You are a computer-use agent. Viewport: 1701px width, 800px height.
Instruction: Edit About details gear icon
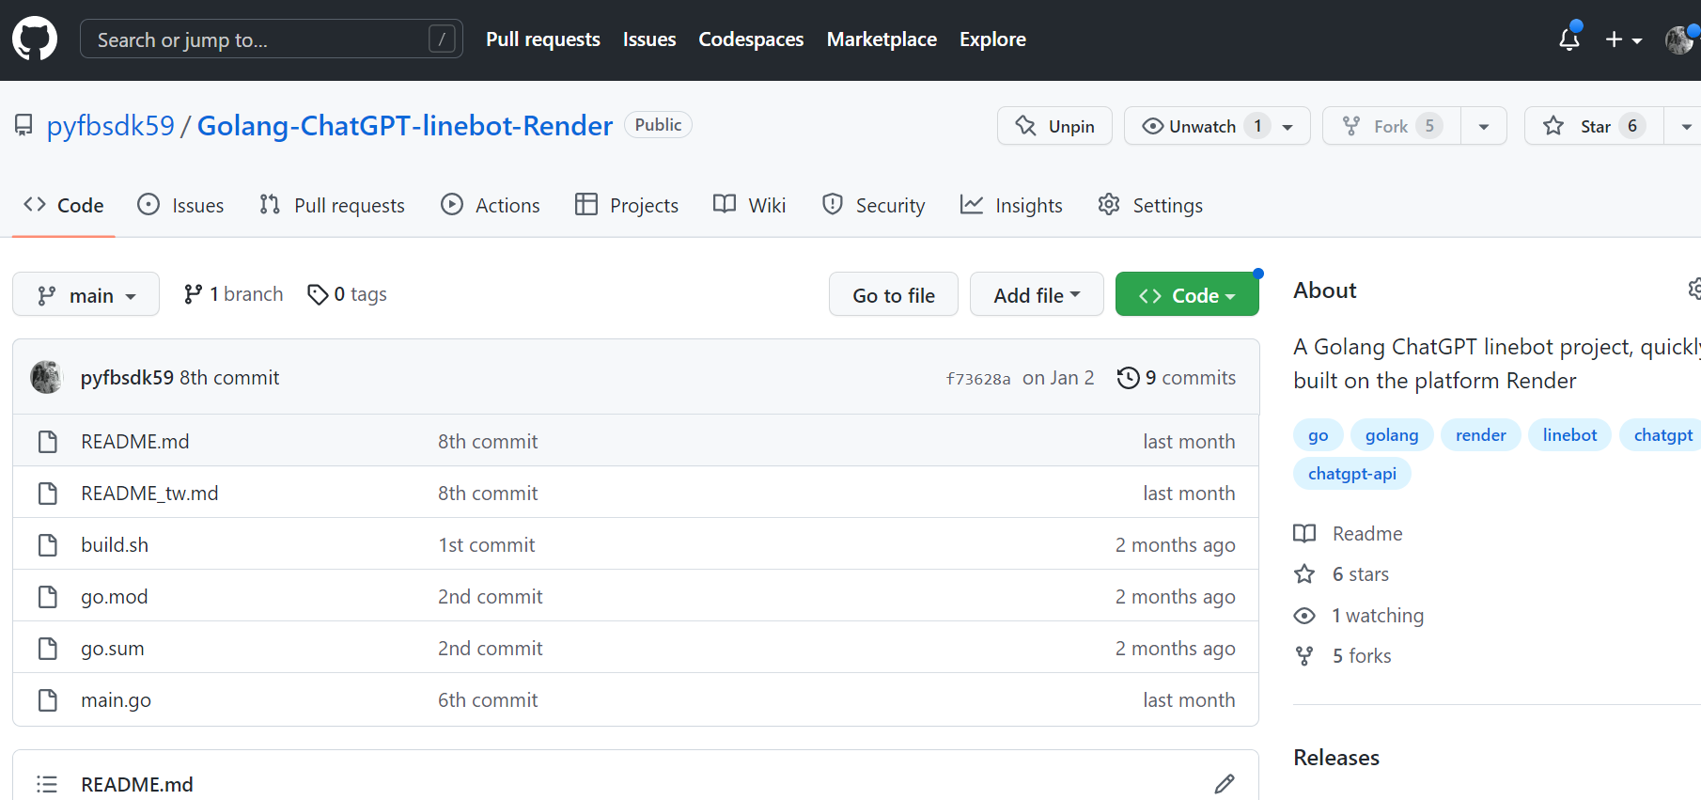point(1693,290)
